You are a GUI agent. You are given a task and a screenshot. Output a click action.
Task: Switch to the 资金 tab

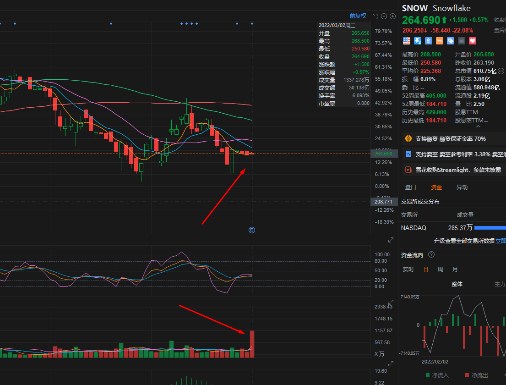point(436,187)
